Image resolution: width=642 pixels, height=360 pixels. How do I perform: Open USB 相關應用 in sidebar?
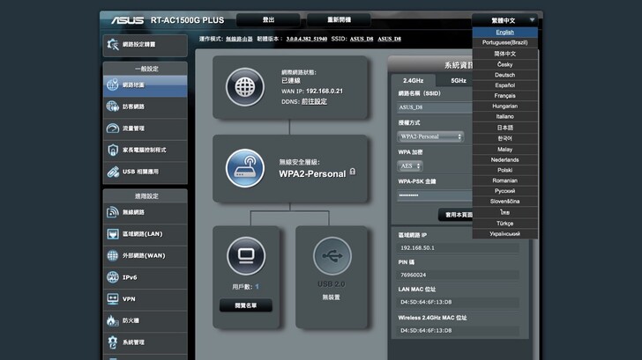click(x=145, y=172)
